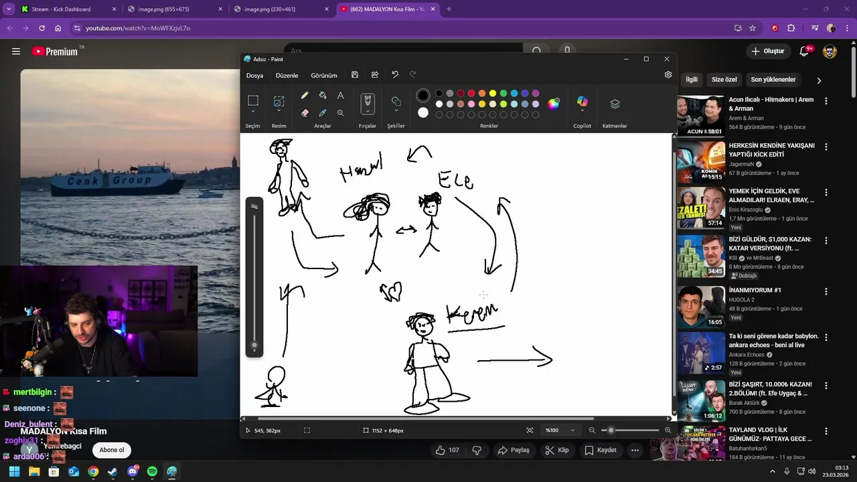Click the brush size slider handle
The height and width of the screenshot is (482, 857).
pyautogui.click(x=254, y=345)
